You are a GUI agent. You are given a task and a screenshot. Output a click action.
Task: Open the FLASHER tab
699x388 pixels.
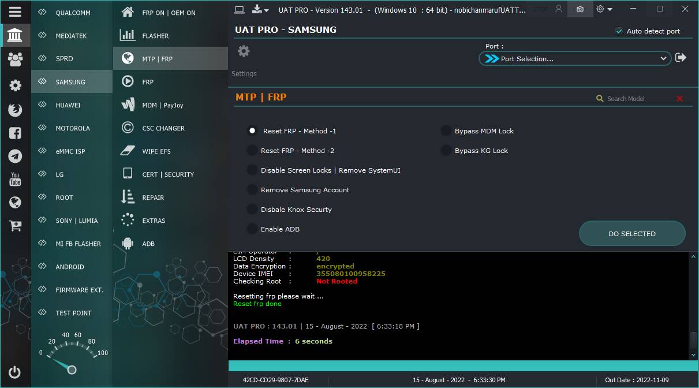[170, 36]
